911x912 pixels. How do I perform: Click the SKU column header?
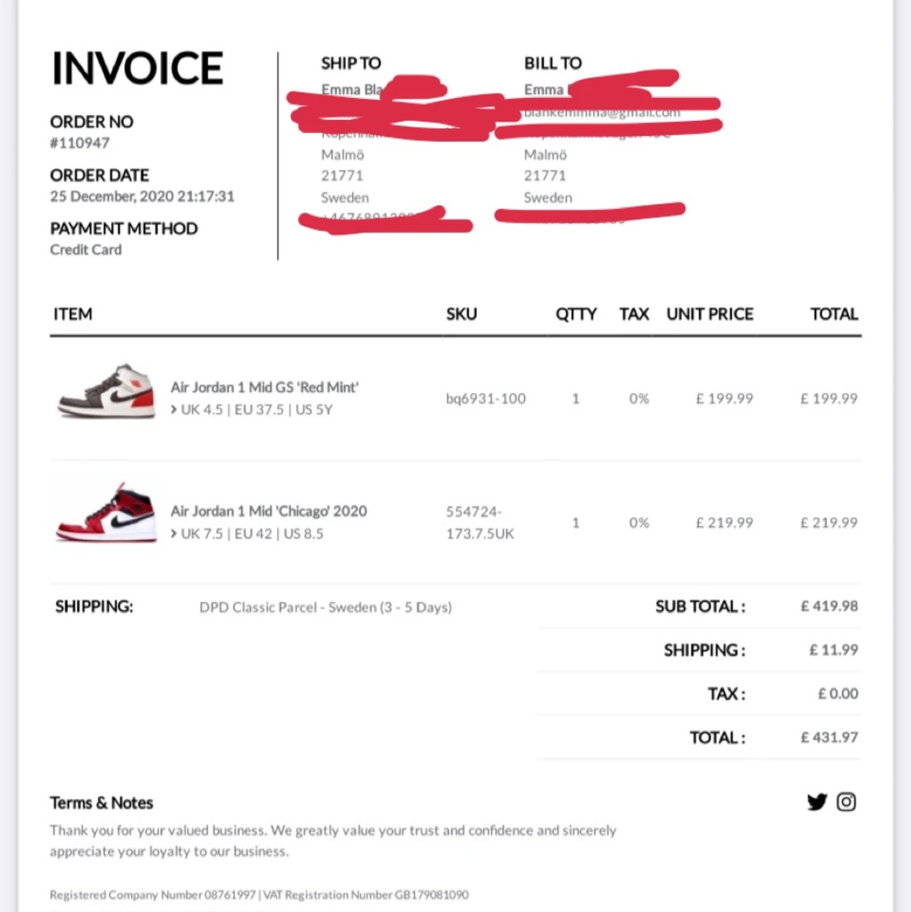click(x=462, y=314)
